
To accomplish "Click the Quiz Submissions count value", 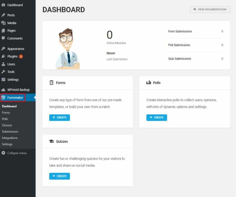I will (222, 59).
